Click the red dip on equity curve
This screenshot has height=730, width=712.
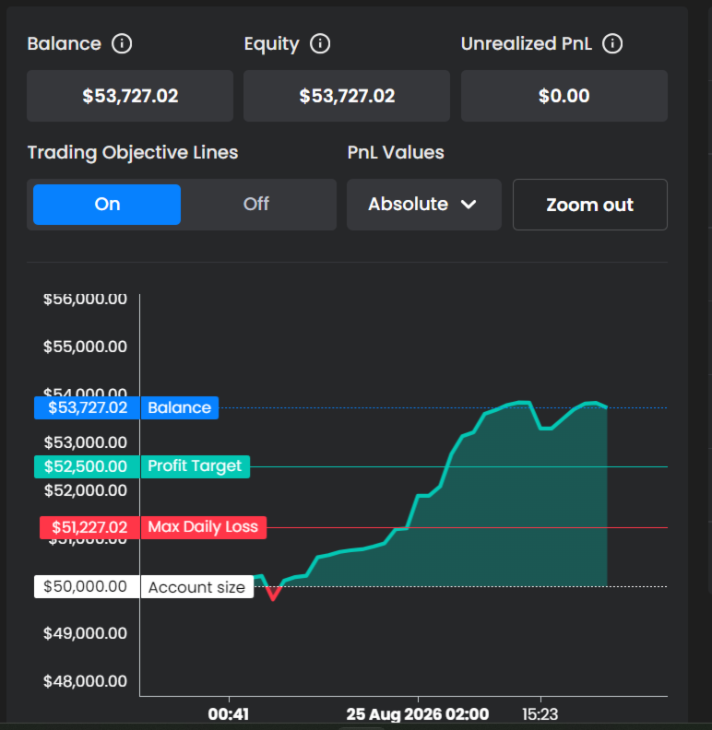[x=274, y=593]
